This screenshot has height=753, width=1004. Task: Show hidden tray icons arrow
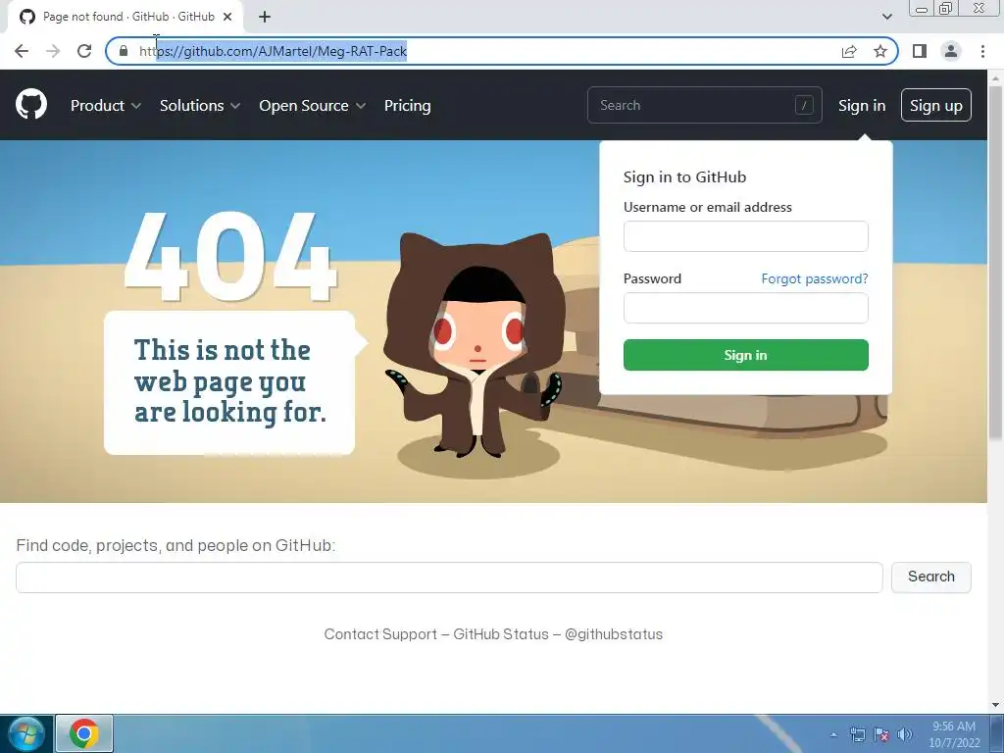point(833,734)
